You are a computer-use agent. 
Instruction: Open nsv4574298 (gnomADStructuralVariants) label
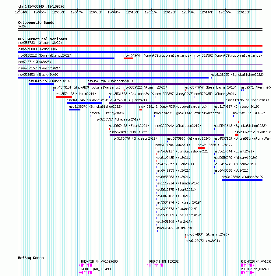coord(188,113)
